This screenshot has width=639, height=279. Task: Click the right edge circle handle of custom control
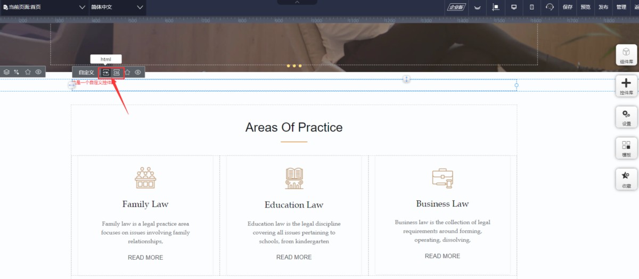point(516,85)
